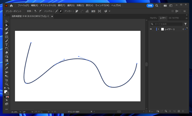The height and width of the screenshot is (116, 192).
Task: Open the オブジェクト(O) menu
Action: 48,5
